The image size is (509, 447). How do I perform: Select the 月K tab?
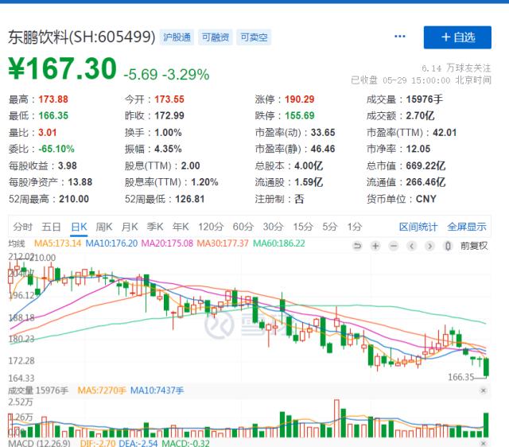pos(130,227)
